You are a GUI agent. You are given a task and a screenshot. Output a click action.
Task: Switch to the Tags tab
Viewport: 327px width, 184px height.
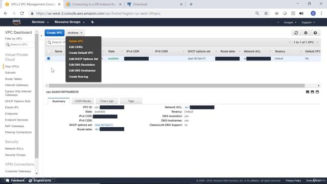tap(131, 101)
